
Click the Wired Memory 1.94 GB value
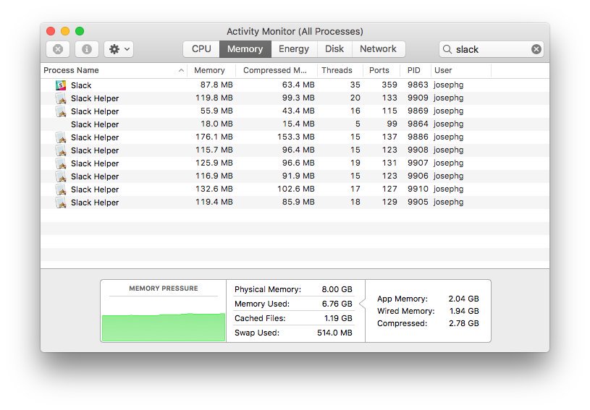[x=464, y=311]
